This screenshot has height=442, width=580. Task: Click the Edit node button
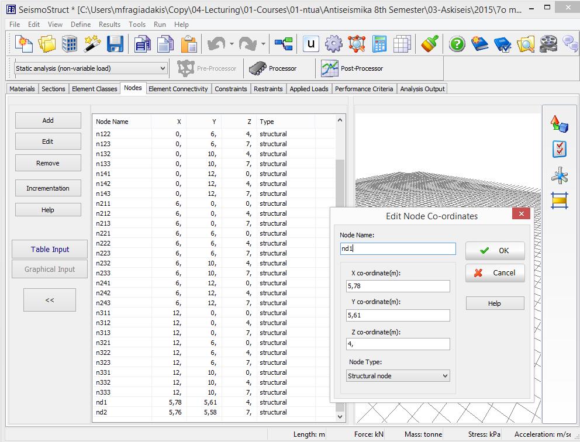click(48, 141)
